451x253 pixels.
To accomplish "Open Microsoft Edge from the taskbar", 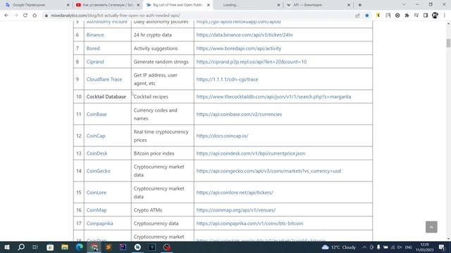I will point(80,247).
